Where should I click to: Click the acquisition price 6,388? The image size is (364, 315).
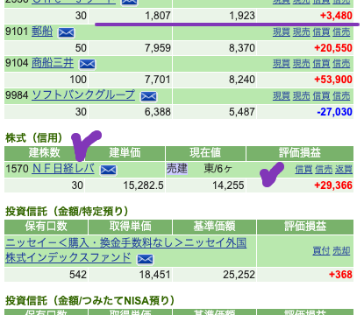click(x=158, y=112)
